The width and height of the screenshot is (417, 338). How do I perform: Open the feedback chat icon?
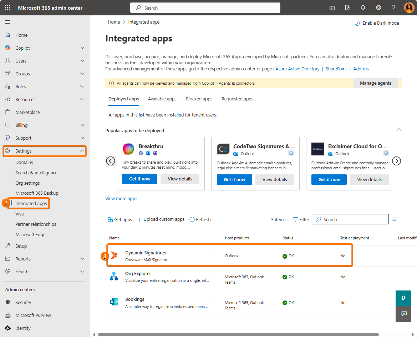pyautogui.click(x=404, y=314)
